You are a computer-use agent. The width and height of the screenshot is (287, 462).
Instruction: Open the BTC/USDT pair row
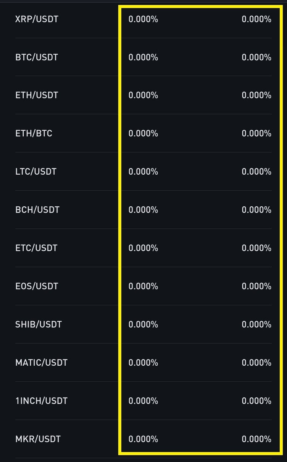[37, 57]
